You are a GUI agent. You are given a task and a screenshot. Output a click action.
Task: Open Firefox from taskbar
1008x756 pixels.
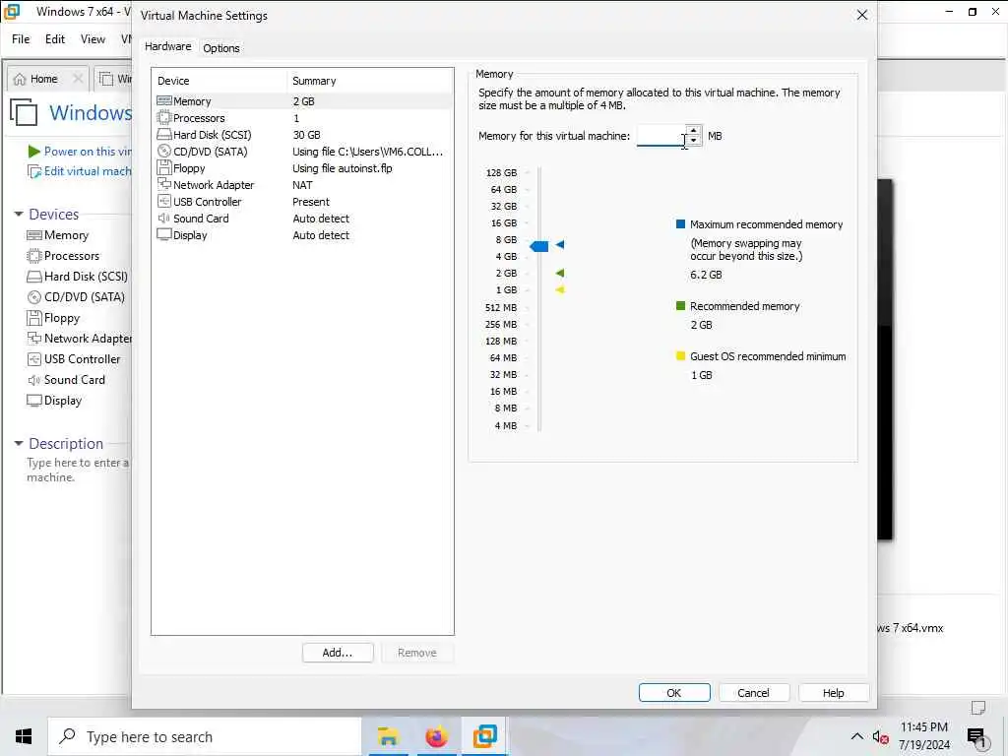436,736
